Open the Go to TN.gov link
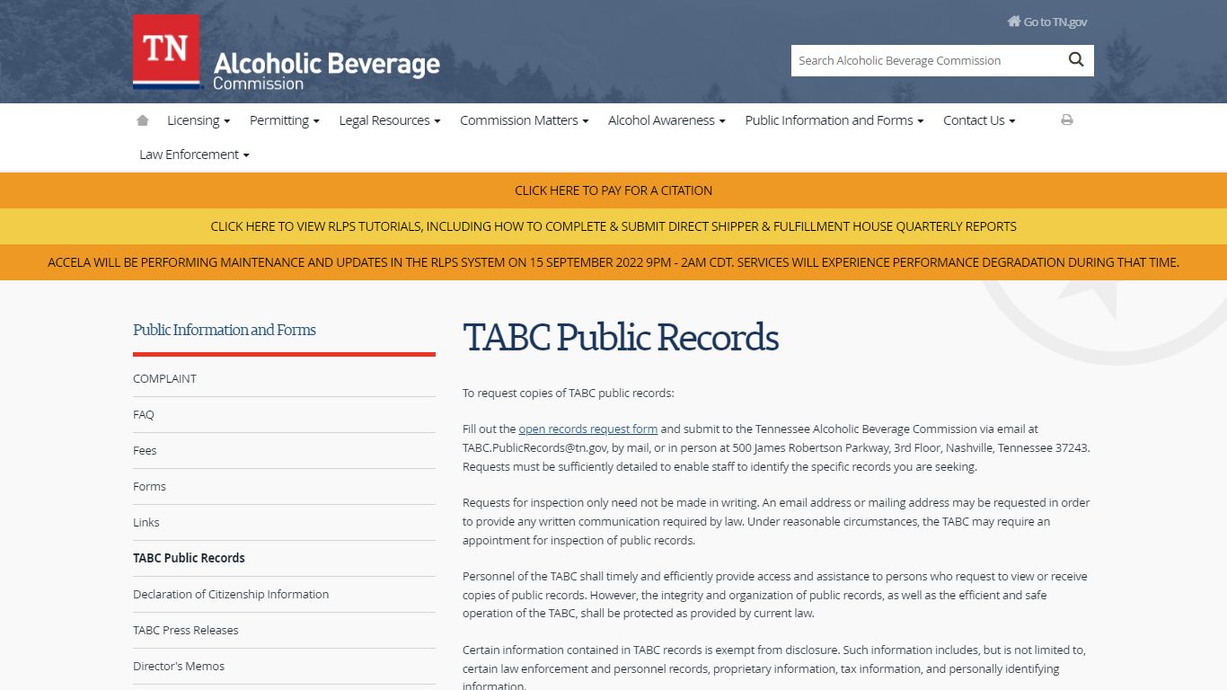Image resolution: width=1227 pixels, height=690 pixels. (x=1047, y=22)
